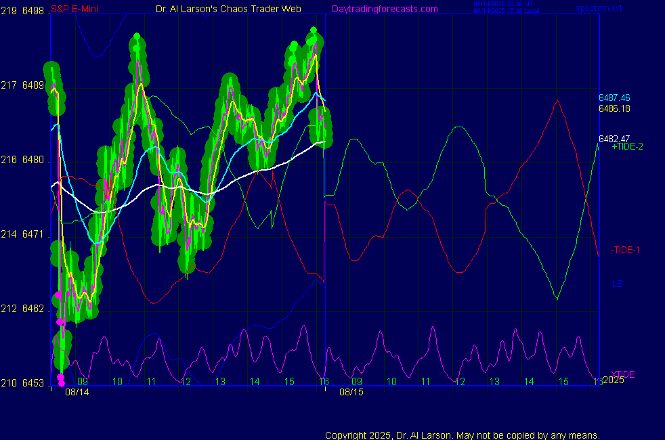Image resolution: width=665 pixels, height=440 pixels.
Task: Click the magenta dot marker at the chart bottom left
Action: [x=61, y=378]
